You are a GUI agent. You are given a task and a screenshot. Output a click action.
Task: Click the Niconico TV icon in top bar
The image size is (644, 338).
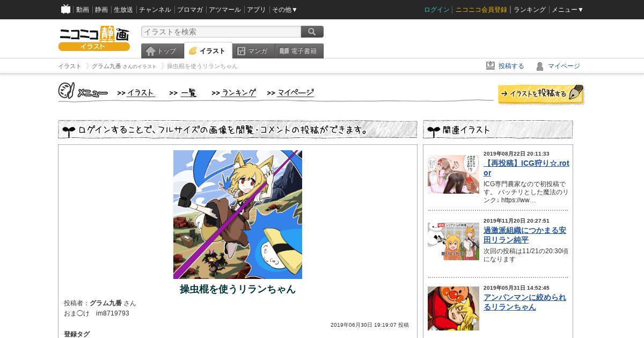pos(66,9)
